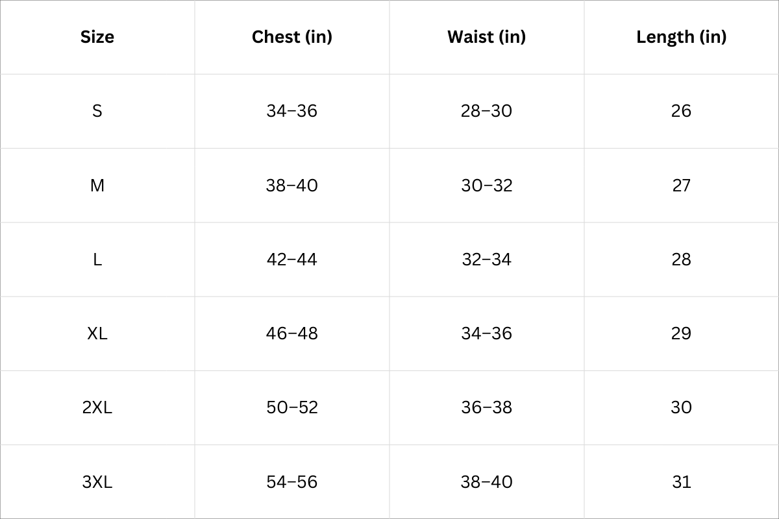This screenshot has height=519, width=779.
Task: Select chest value 42–44
Action: point(291,259)
